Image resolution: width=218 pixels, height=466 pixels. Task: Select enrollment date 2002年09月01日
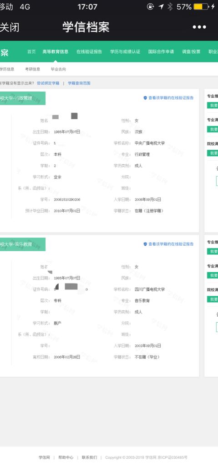click(148, 346)
